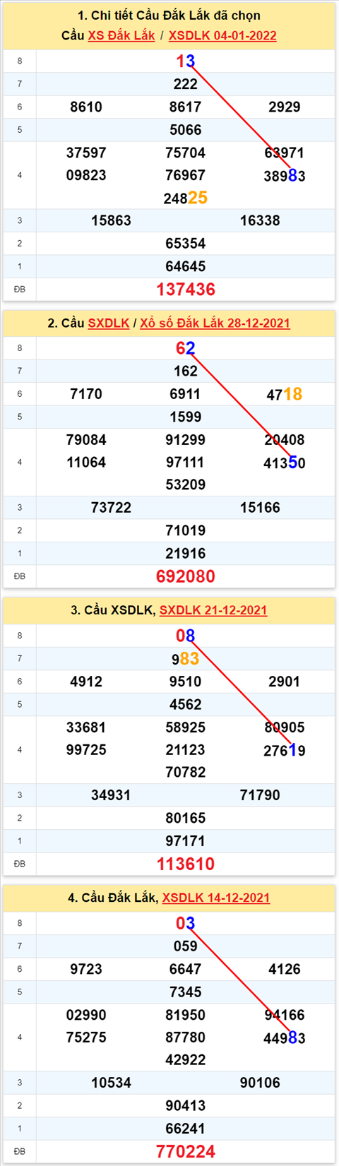Viewport: 339px width, 1166px height.
Task: Click prize number 059
Action: click(x=186, y=946)
